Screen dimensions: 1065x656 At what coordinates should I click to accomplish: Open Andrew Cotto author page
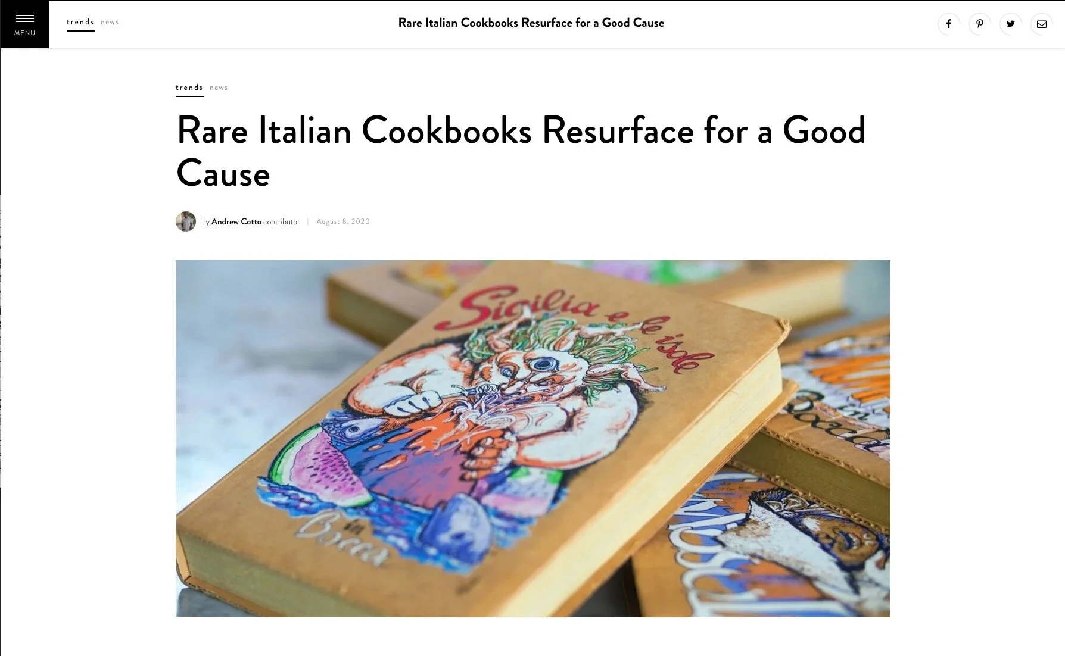tap(236, 221)
